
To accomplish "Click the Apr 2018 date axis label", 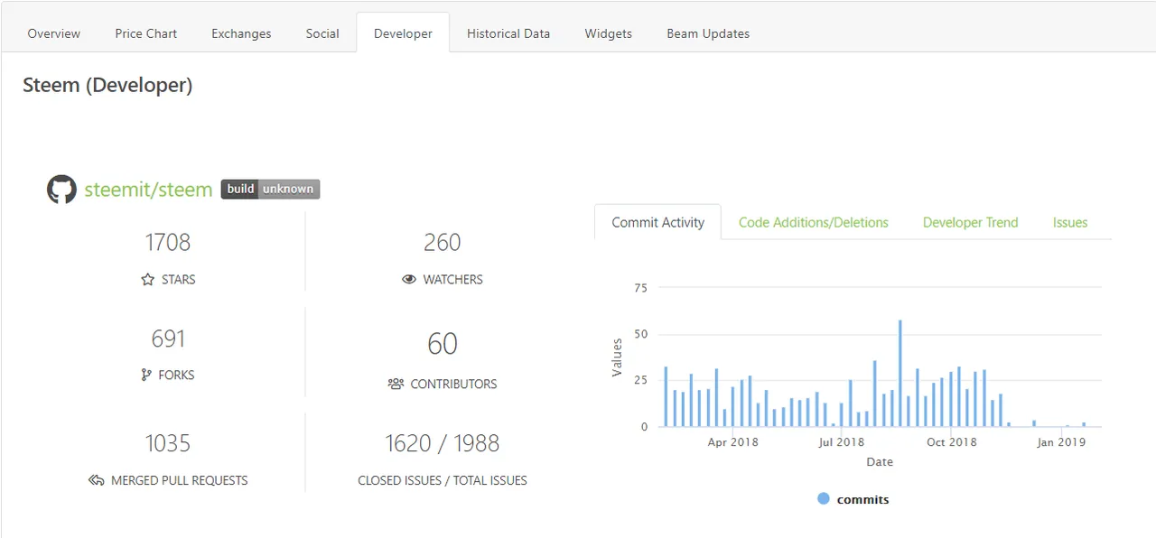I will 732,442.
